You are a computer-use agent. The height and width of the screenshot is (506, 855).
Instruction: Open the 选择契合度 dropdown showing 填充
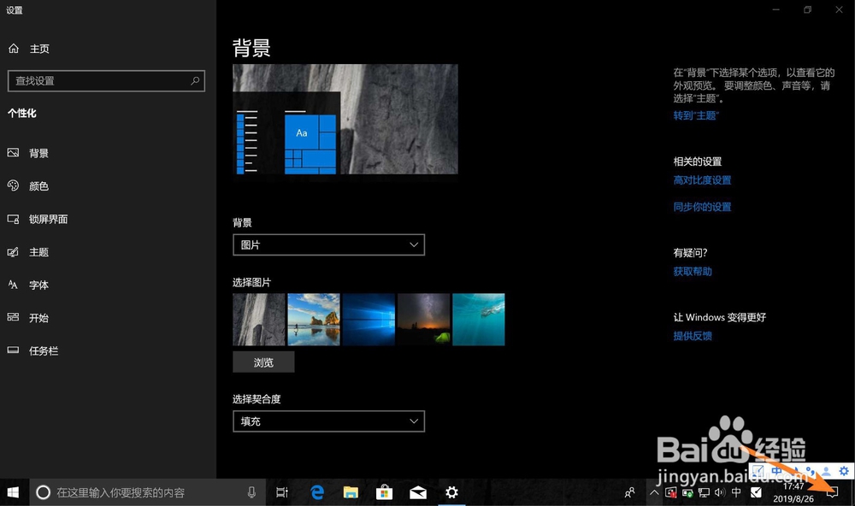tap(328, 421)
